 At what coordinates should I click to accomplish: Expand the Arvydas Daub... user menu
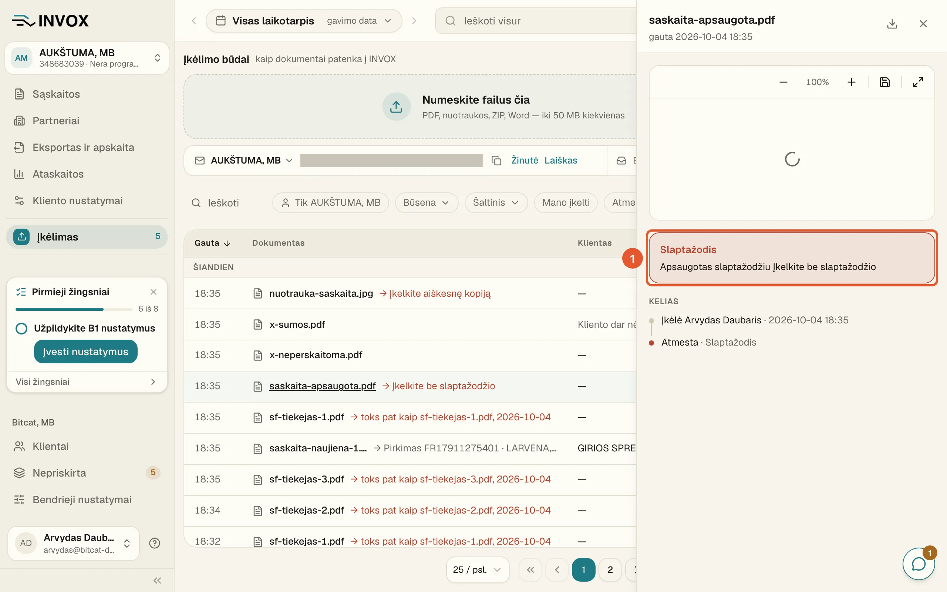point(74,543)
